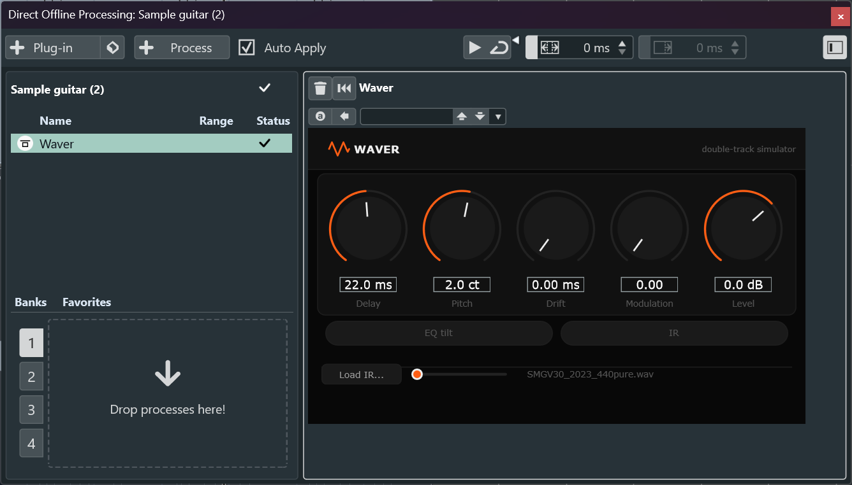Click the SMGV30_2023_440pure.wav file name

[590, 374]
